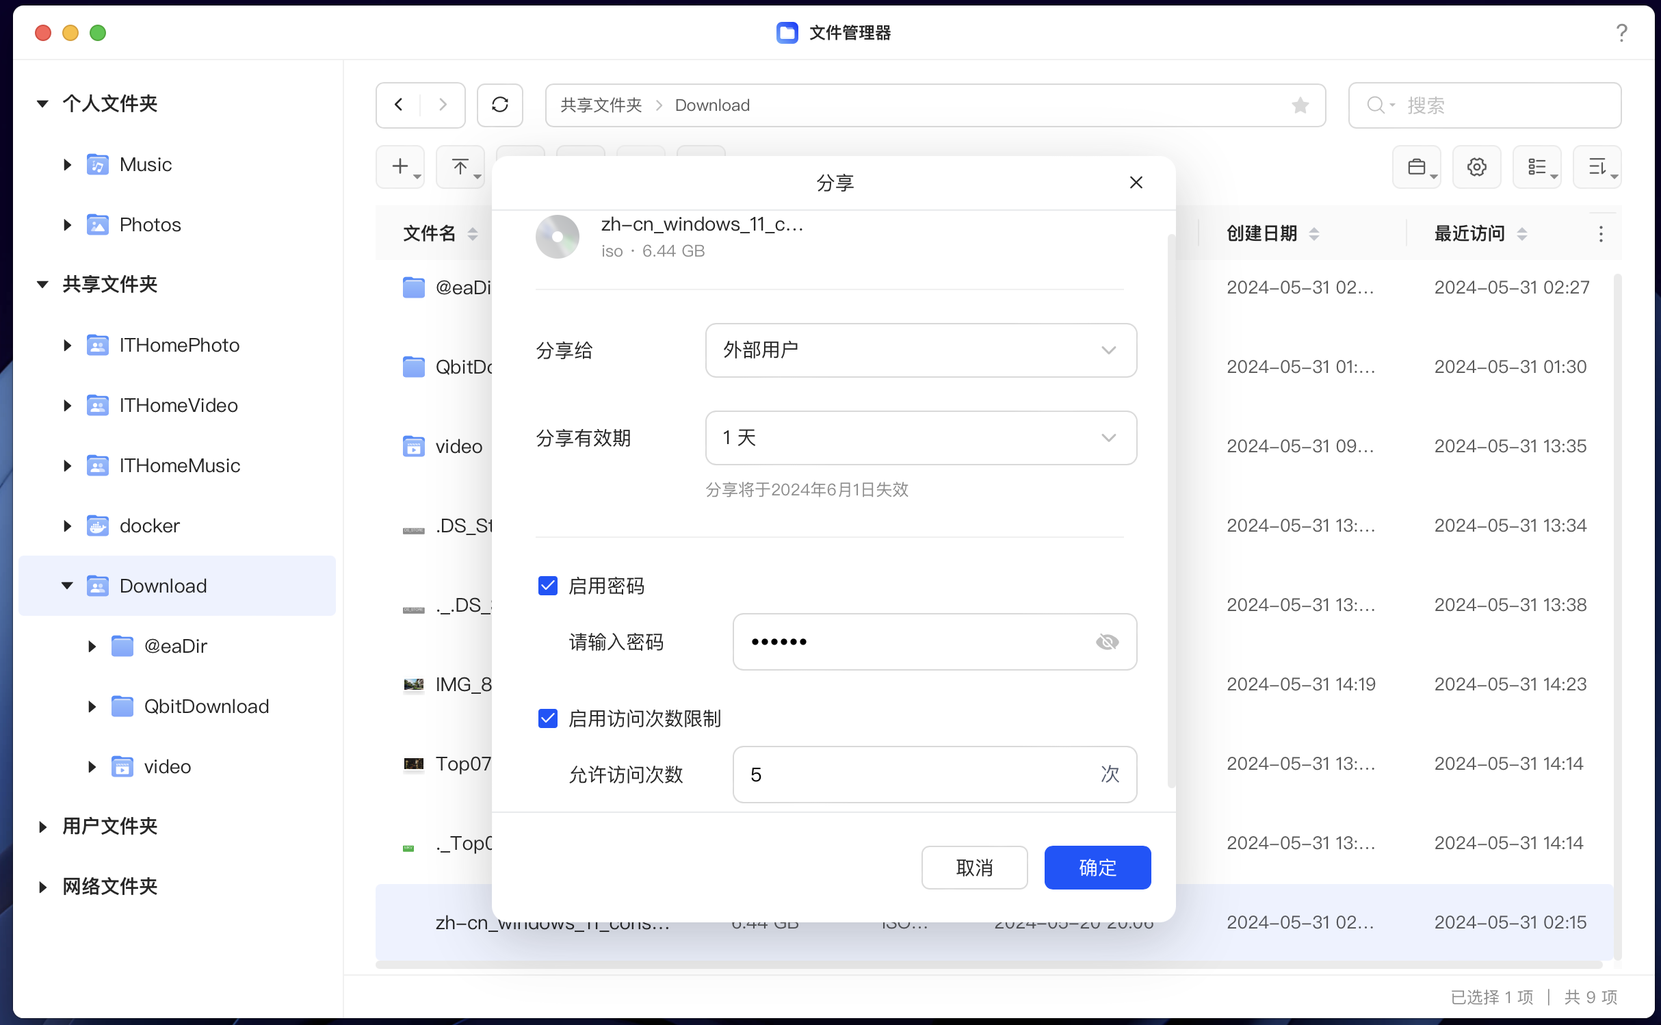Click the 允许访问次数 input field
1661x1025 pixels.
point(917,775)
